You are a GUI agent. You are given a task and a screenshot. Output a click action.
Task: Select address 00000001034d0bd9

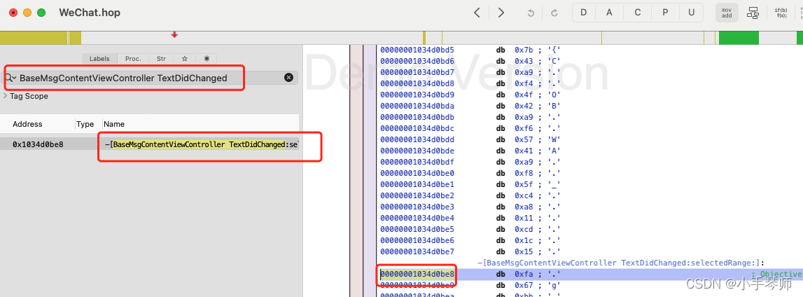(x=417, y=95)
